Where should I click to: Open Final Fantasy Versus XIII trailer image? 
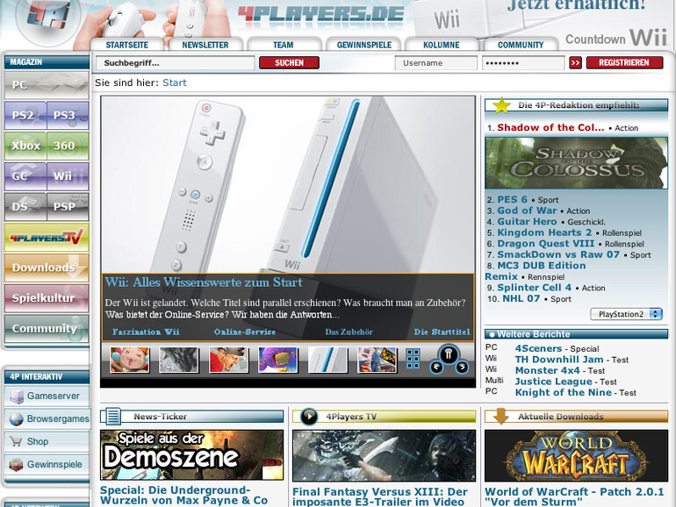coord(385,455)
